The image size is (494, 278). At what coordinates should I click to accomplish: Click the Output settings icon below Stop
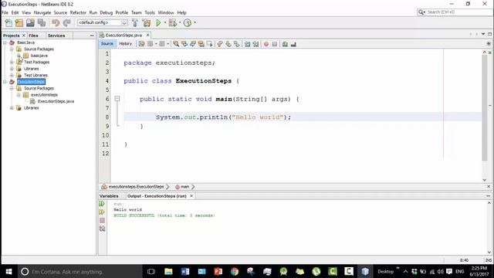tap(102, 229)
